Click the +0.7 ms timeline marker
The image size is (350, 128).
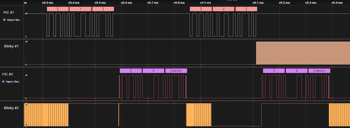coord(152,3)
